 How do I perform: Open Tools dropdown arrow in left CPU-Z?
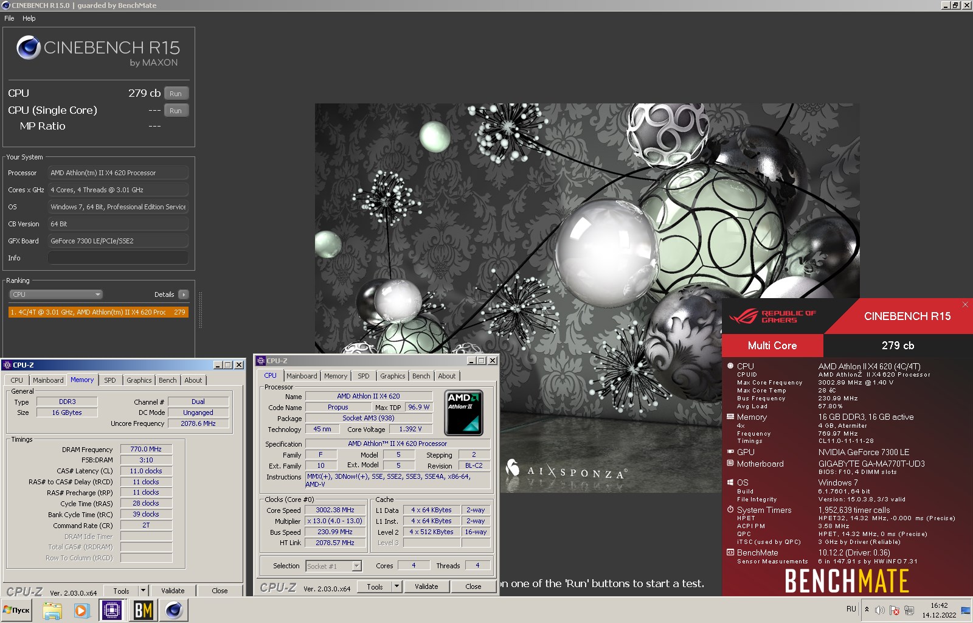point(143,591)
